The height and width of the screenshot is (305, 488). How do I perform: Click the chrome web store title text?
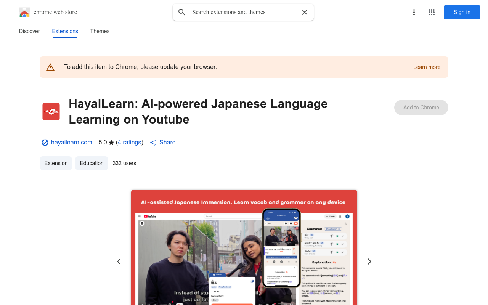[x=55, y=12]
